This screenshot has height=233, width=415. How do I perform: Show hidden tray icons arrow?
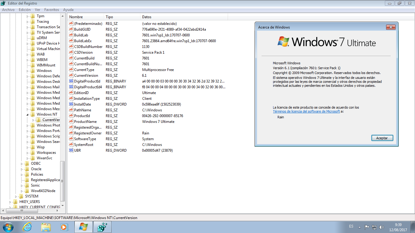coord(360,227)
